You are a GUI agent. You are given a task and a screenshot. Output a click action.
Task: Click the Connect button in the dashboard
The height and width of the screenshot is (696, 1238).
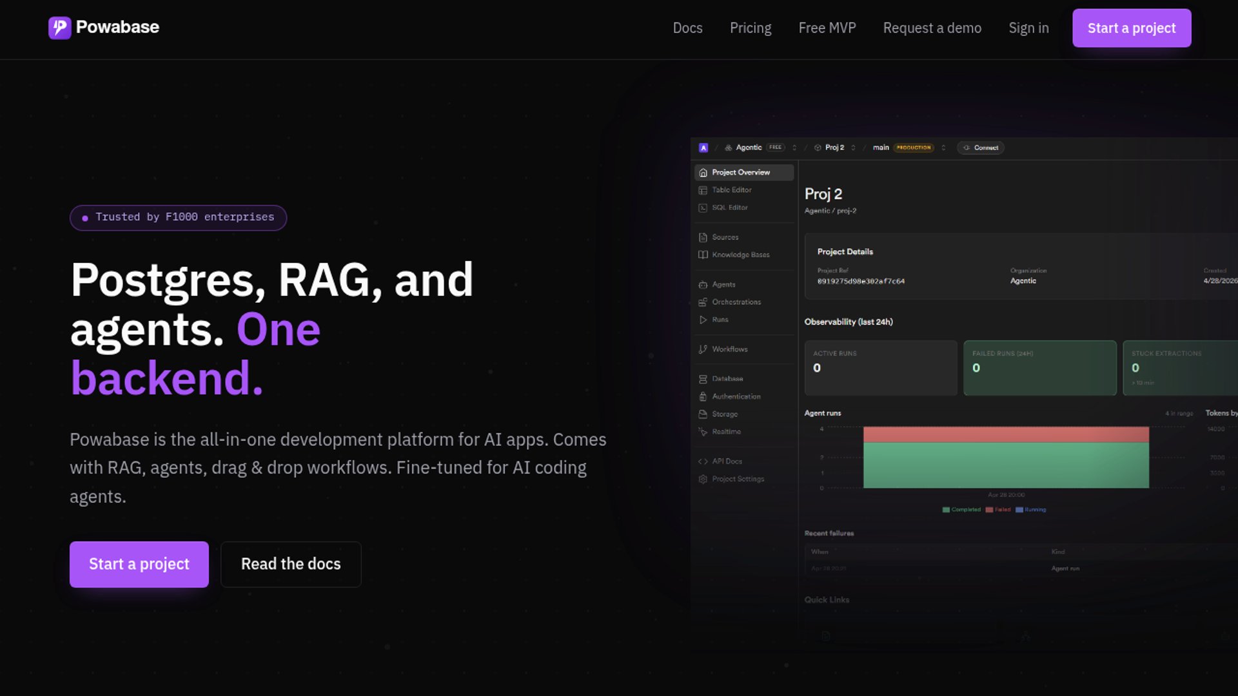coord(980,148)
